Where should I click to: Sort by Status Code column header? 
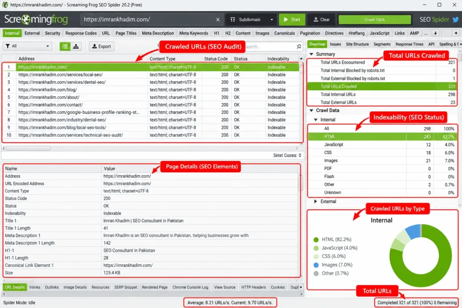click(x=216, y=59)
